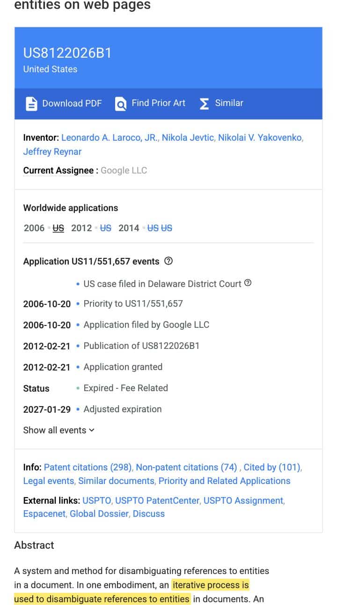This screenshot has width=337, height=605.
Task: Click Find Prior Art label
Action: (x=158, y=103)
